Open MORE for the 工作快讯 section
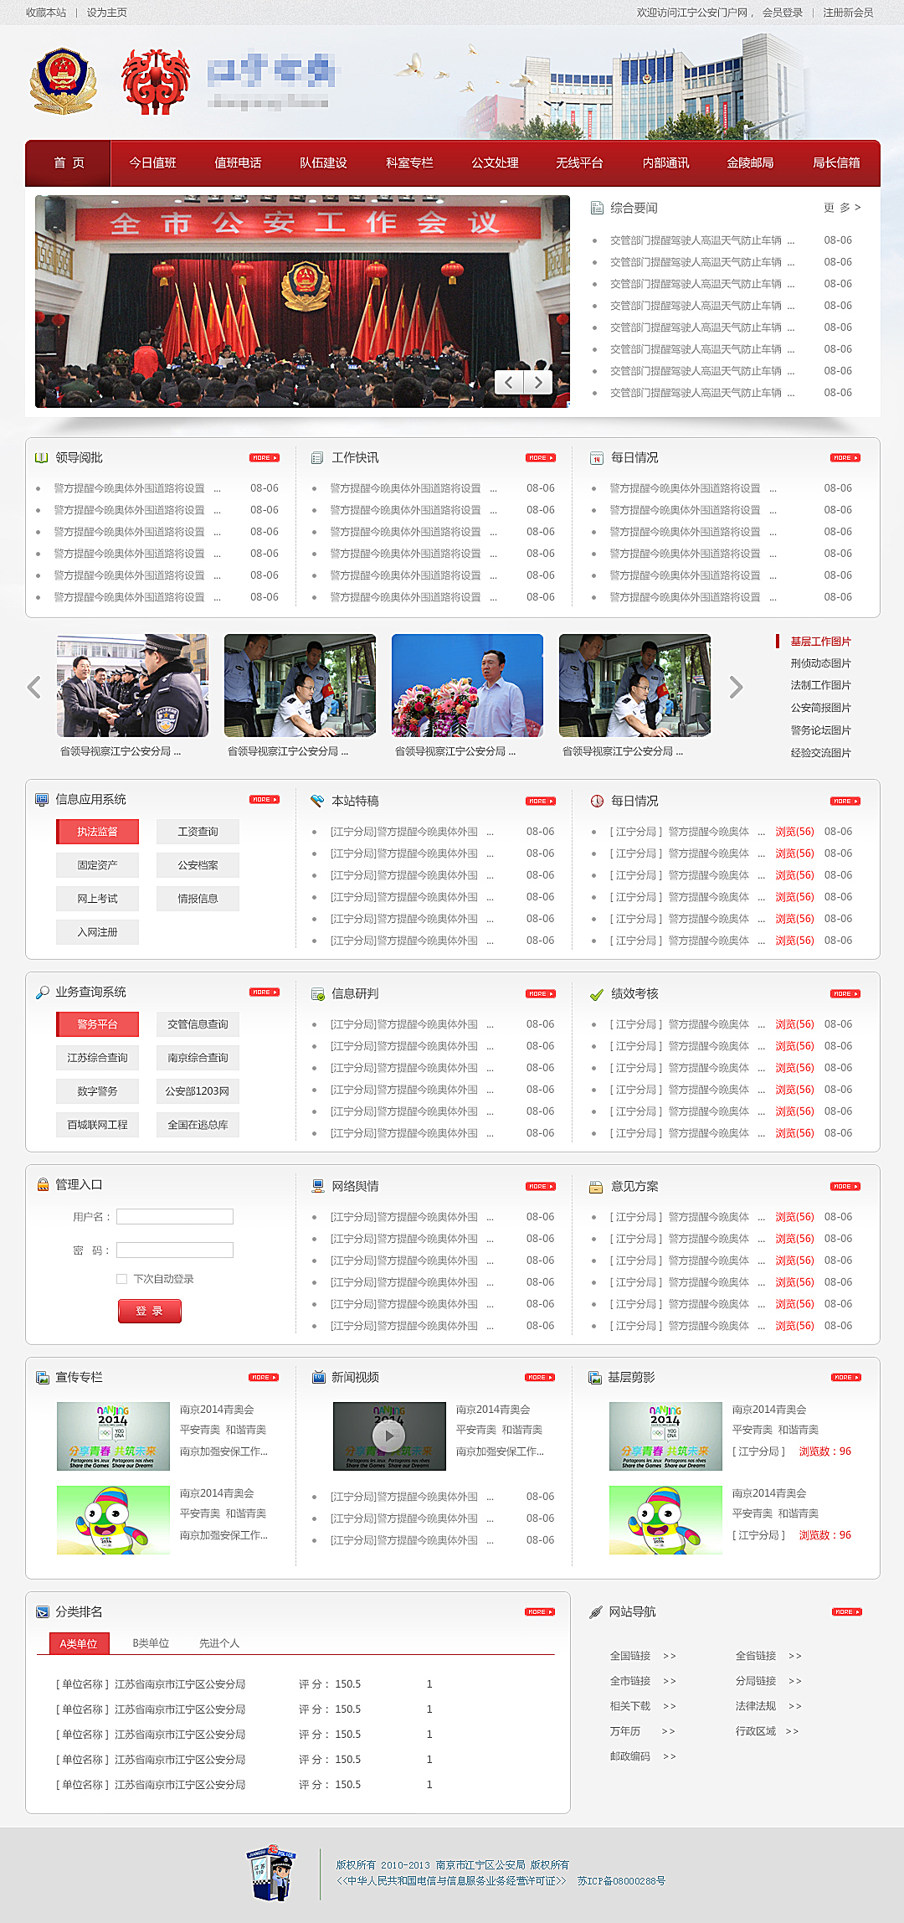The height and width of the screenshot is (1923, 904). click(541, 458)
